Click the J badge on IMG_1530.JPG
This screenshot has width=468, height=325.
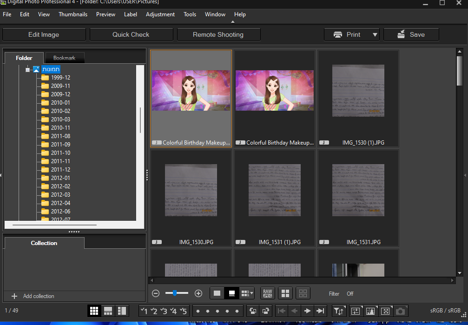[157, 242]
